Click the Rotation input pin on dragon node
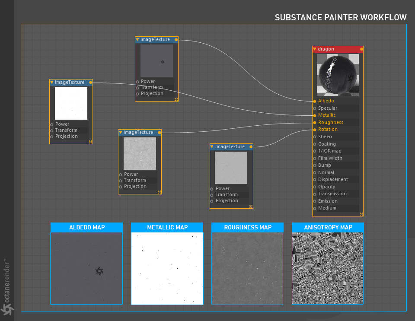This screenshot has width=415, height=321. coord(314,130)
